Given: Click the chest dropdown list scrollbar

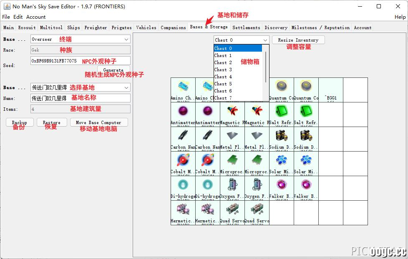Looking at the screenshot, I should [x=266, y=67].
